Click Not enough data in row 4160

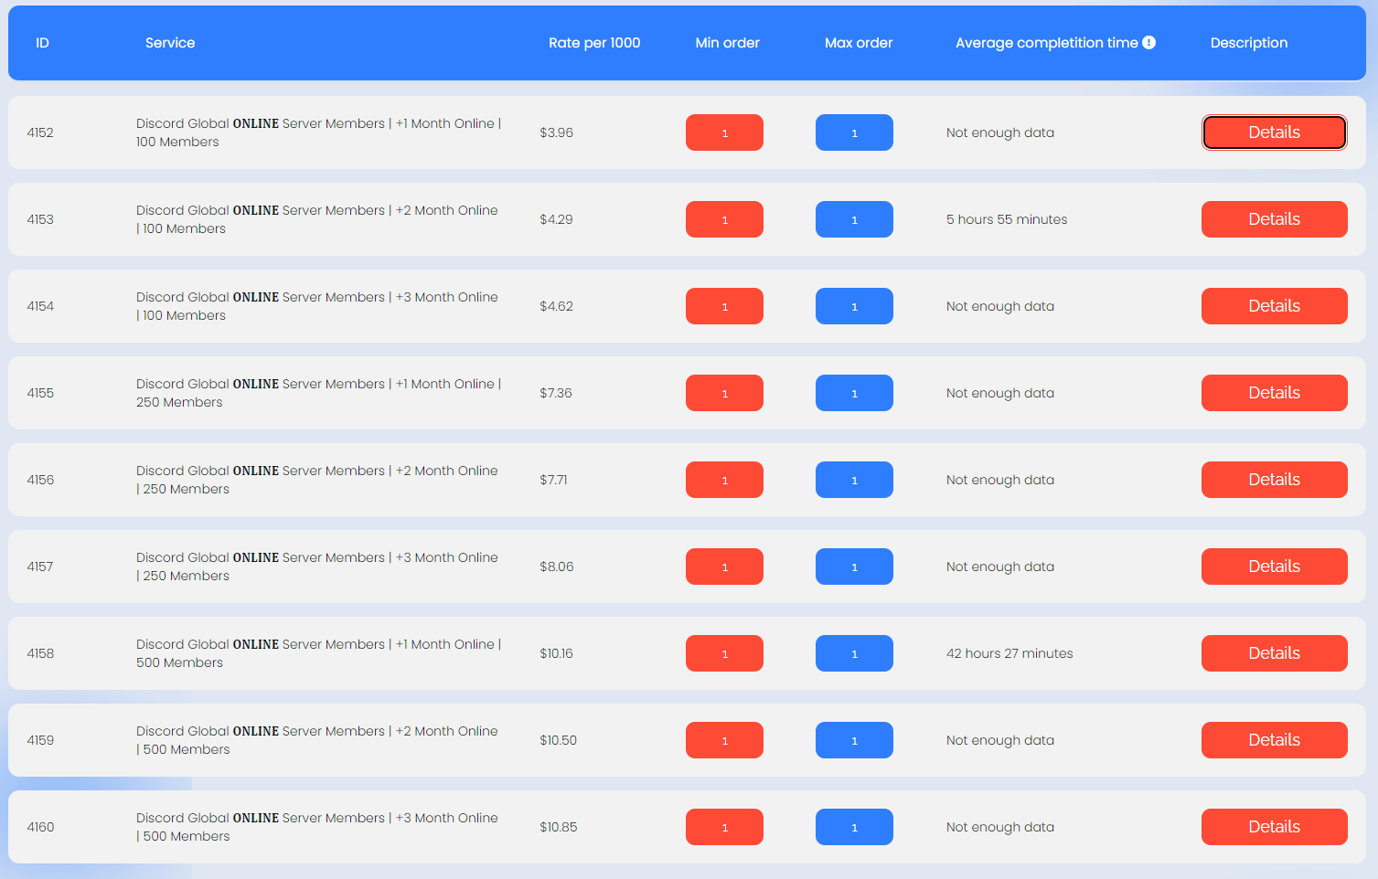tap(1000, 827)
